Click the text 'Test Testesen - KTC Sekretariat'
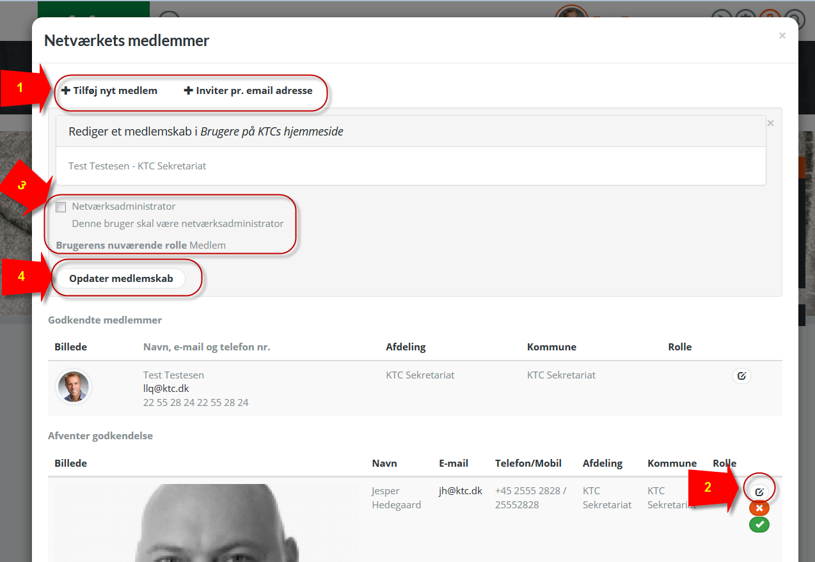Image resolution: width=815 pixels, height=562 pixels. 138,166
